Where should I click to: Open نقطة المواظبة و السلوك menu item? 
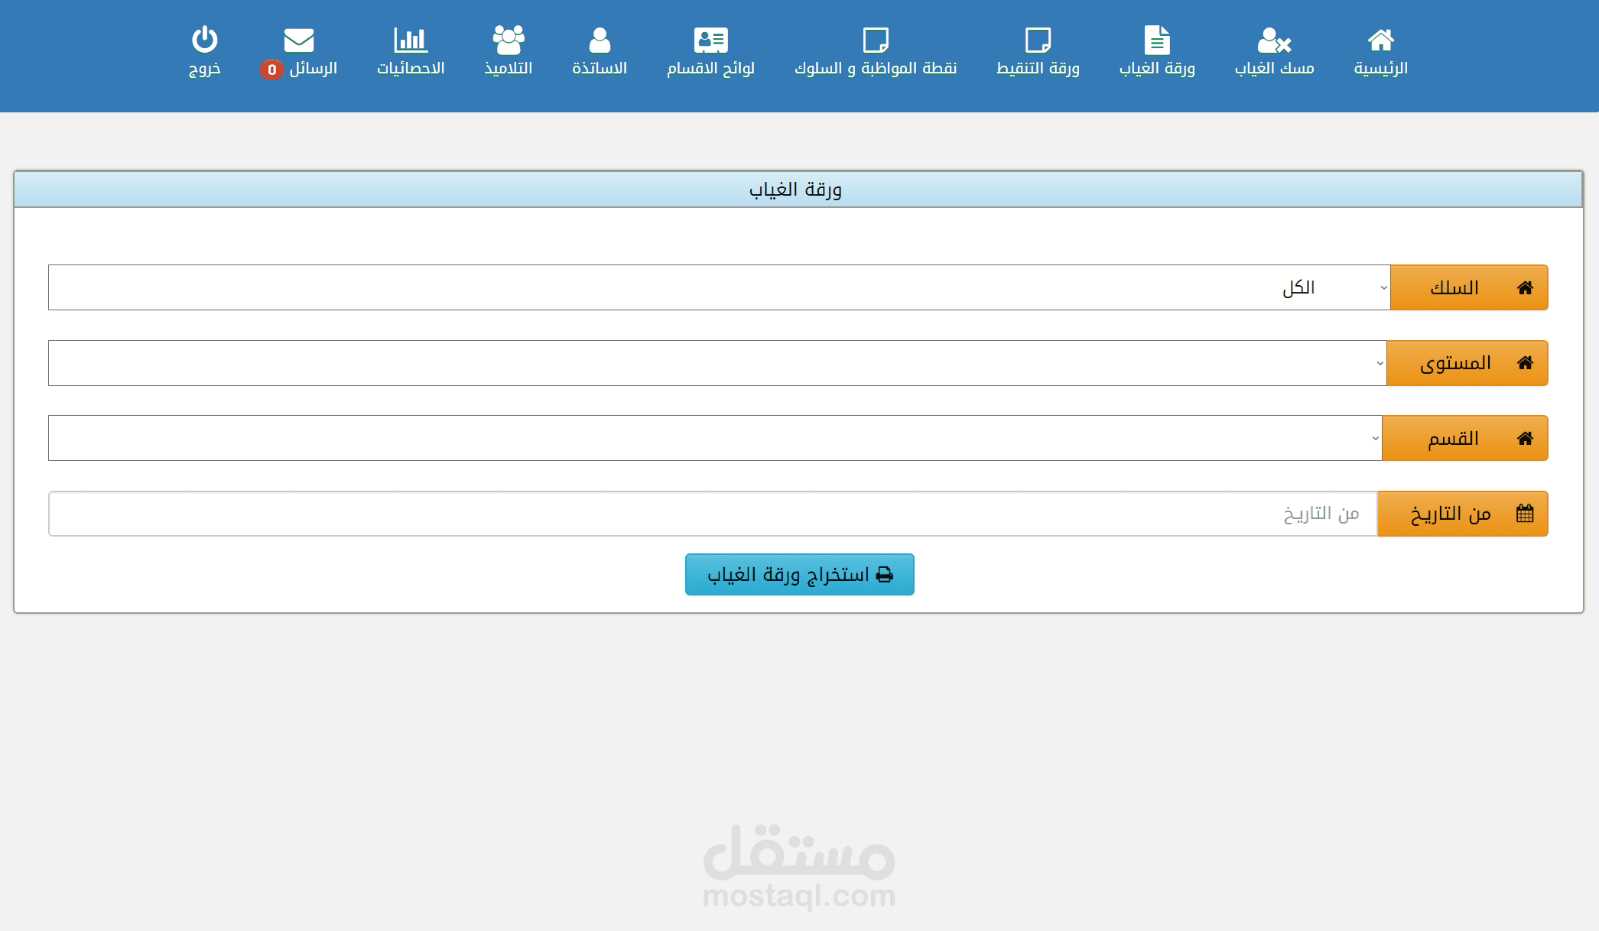coord(876,68)
